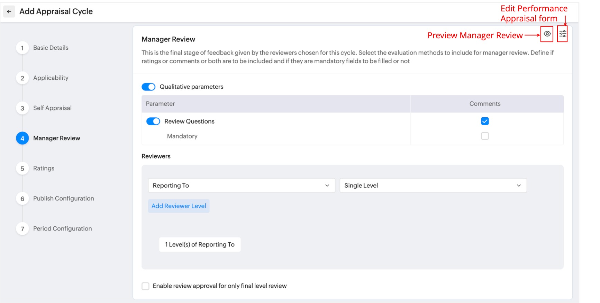Go to the Ratings step
600x303 pixels.
pos(44,168)
